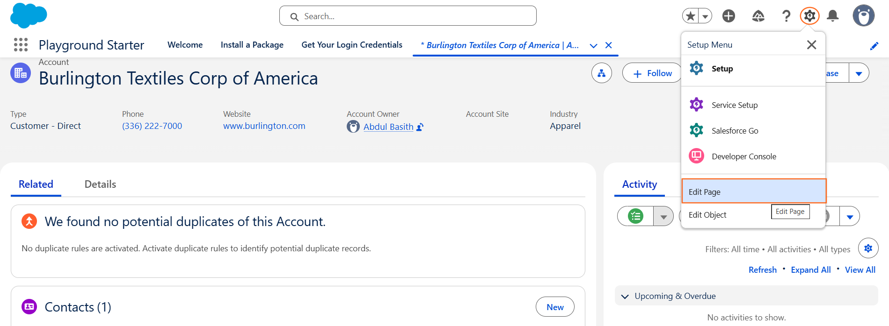889x326 pixels.
Task: Switch to the Details tab
Action: point(100,184)
